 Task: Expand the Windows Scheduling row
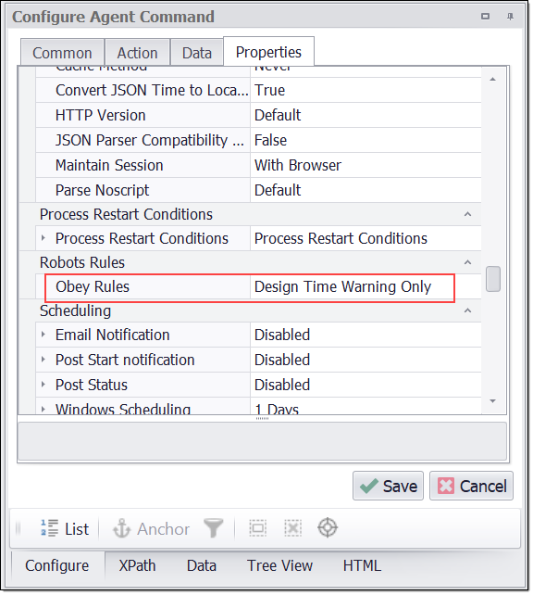click(43, 410)
